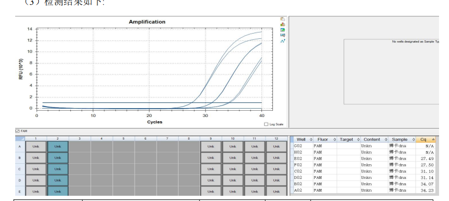Image resolution: width=449 pixels, height=201 pixels.
Task: Sort table by the Sample column
Action: 402,140
